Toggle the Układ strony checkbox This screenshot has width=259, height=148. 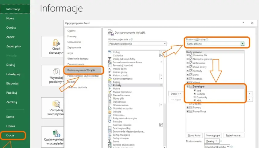tap(191, 67)
